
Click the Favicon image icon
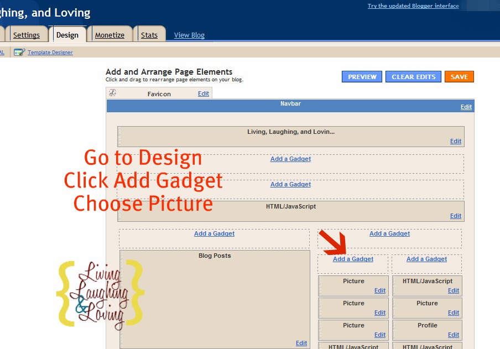(x=112, y=93)
